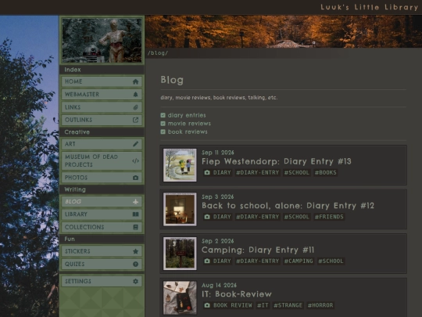
Task: Go to the LINKS page
Action: (x=102, y=107)
